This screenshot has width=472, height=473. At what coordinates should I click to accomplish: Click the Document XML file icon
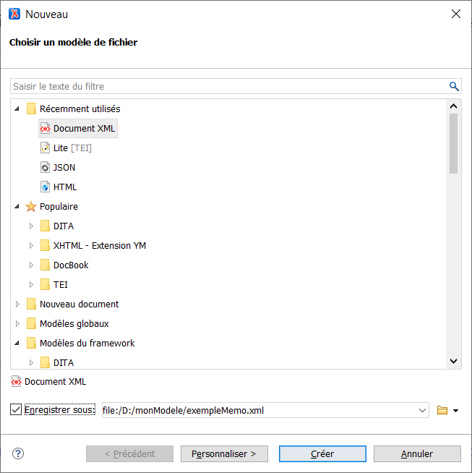(45, 129)
